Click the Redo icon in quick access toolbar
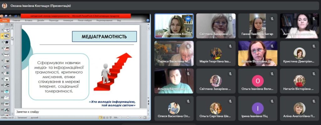This screenshot has height=125, width=321. coord(15,16)
